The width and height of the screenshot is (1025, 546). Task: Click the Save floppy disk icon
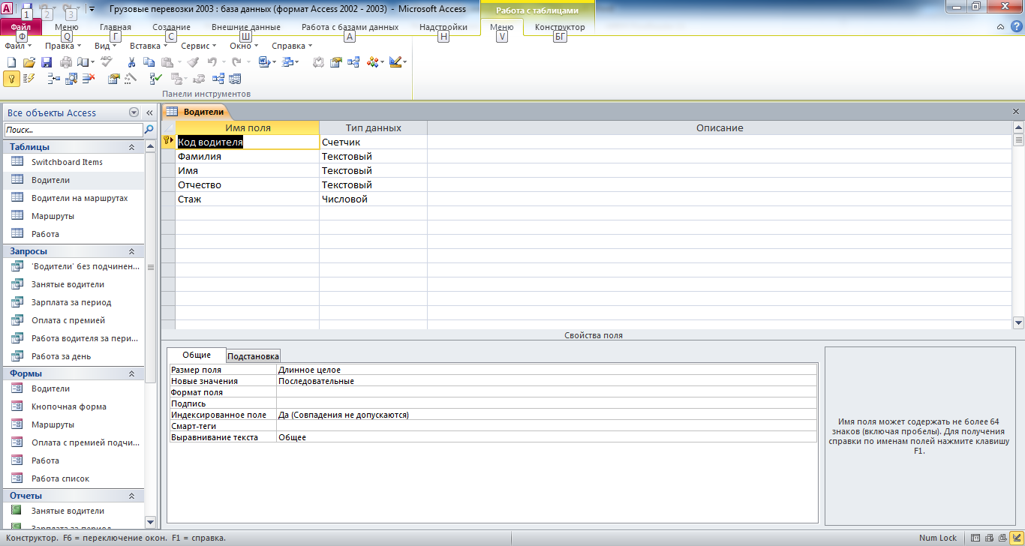tap(47, 62)
